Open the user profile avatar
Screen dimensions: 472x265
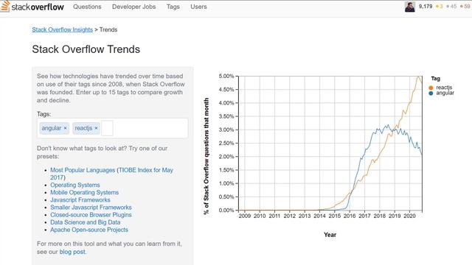pyautogui.click(x=410, y=7)
